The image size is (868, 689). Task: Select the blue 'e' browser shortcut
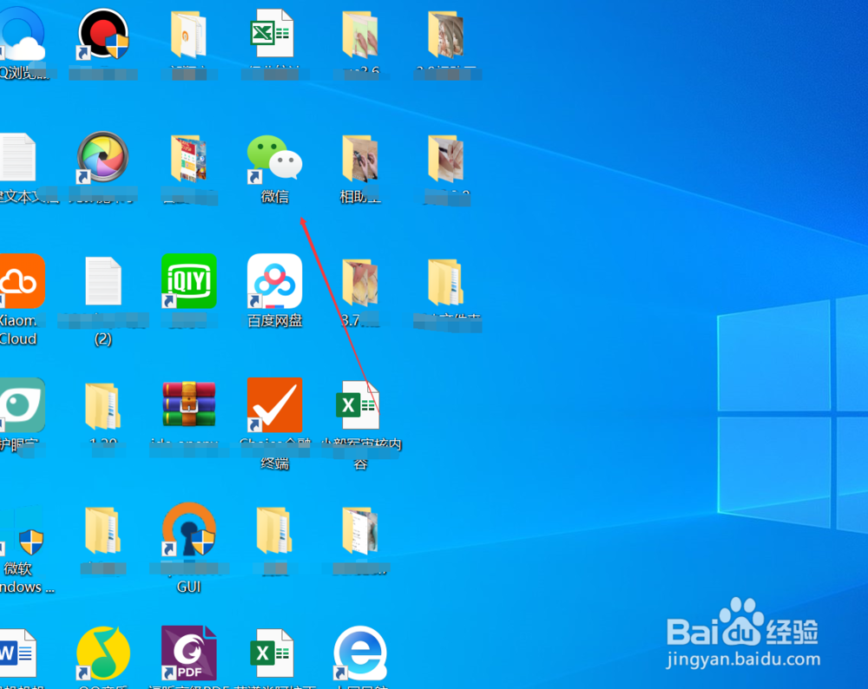[x=360, y=653]
